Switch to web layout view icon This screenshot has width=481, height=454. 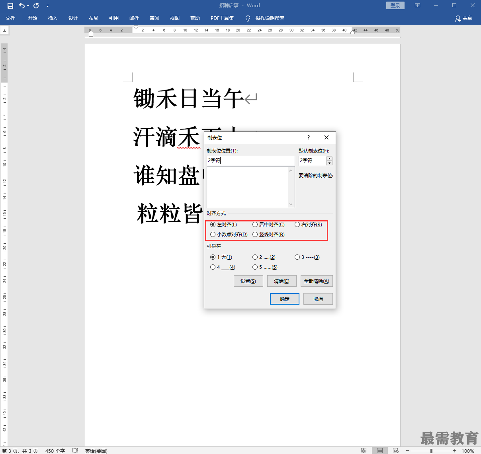[395, 450]
